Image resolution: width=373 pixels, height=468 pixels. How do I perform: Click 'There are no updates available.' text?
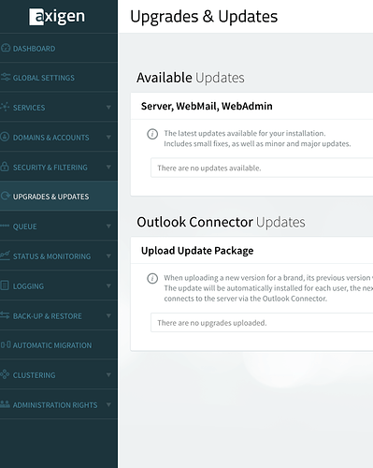pos(209,168)
